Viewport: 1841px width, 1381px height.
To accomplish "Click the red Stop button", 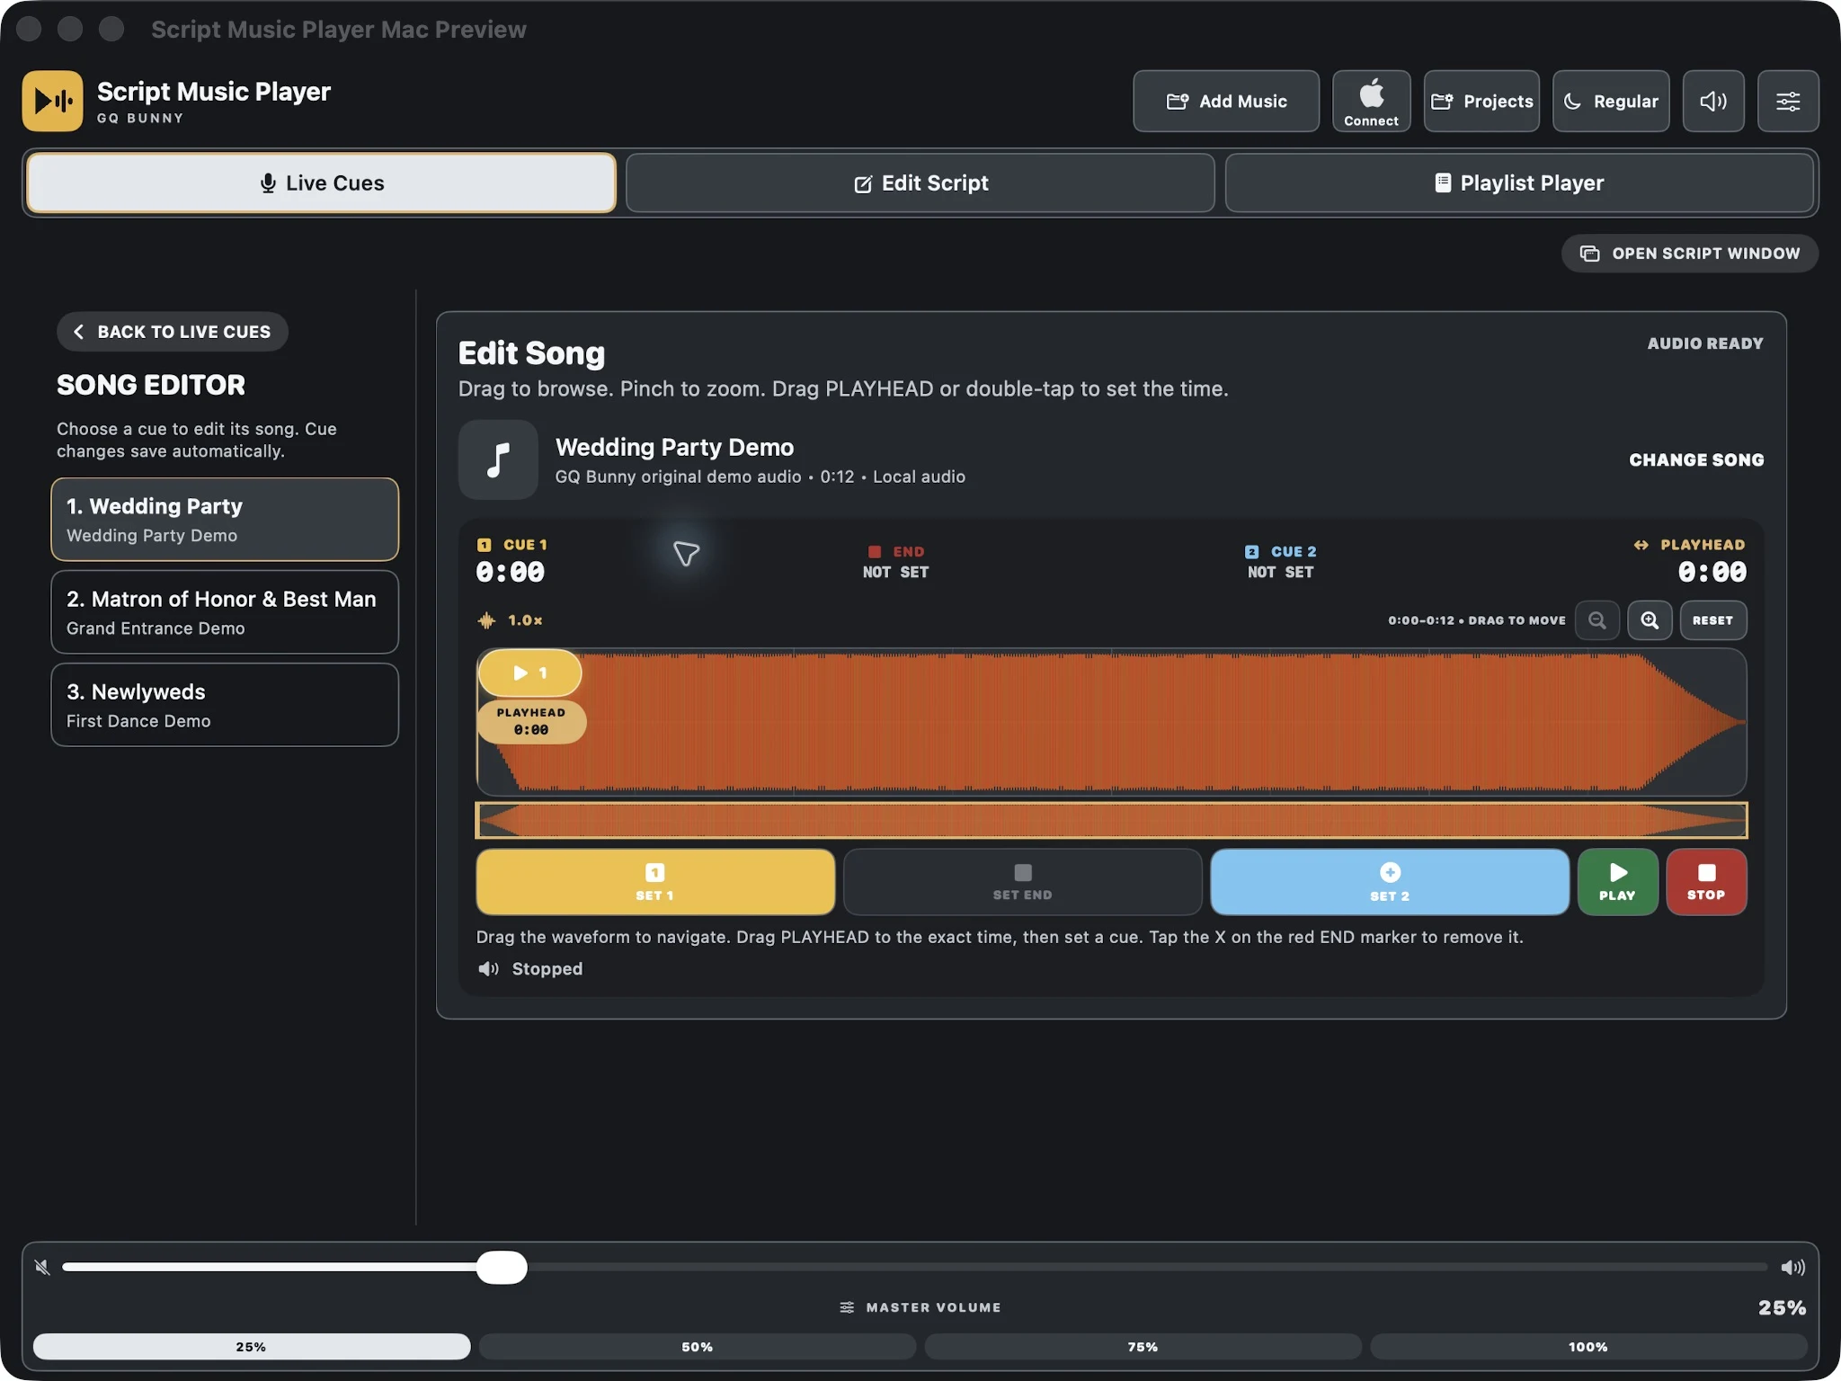I will point(1706,882).
